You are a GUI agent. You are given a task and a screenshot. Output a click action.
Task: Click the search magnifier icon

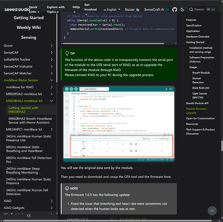[x=191, y=10]
